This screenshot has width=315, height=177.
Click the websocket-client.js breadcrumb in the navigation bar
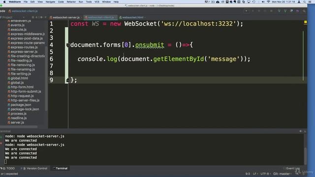(x=23, y=11)
